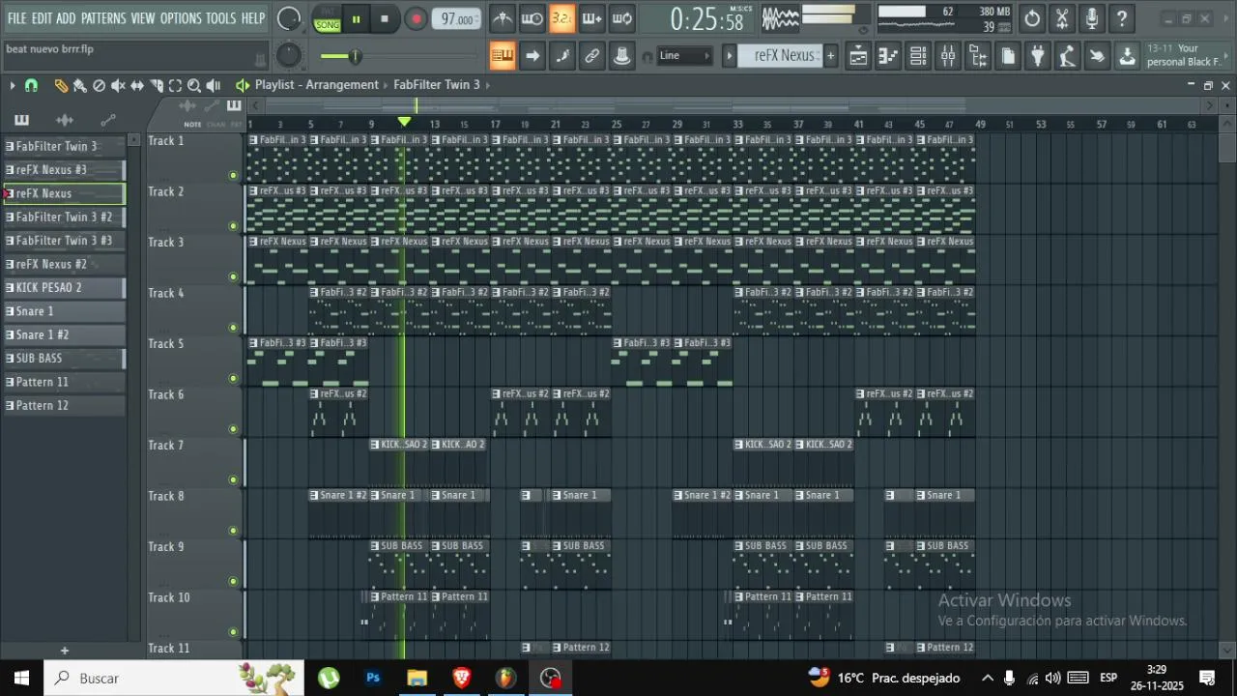1237x696 pixels.
Task: Select SUB BASS in the pattern list
Action: (x=65, y=359)
